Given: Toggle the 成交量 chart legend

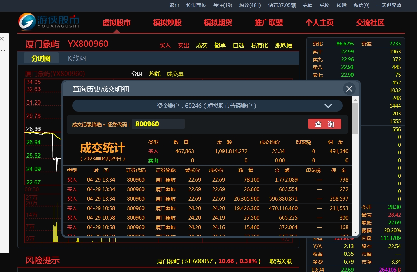Looking at the screenshot, I should point(175,74).
